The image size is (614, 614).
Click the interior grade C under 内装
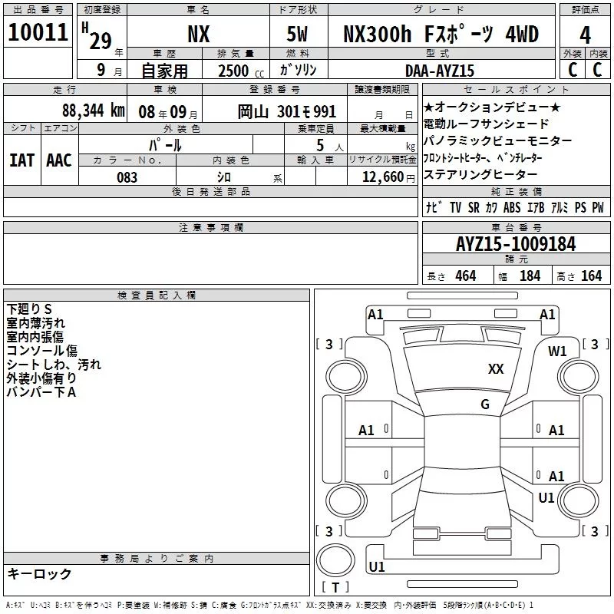(597, 70)
